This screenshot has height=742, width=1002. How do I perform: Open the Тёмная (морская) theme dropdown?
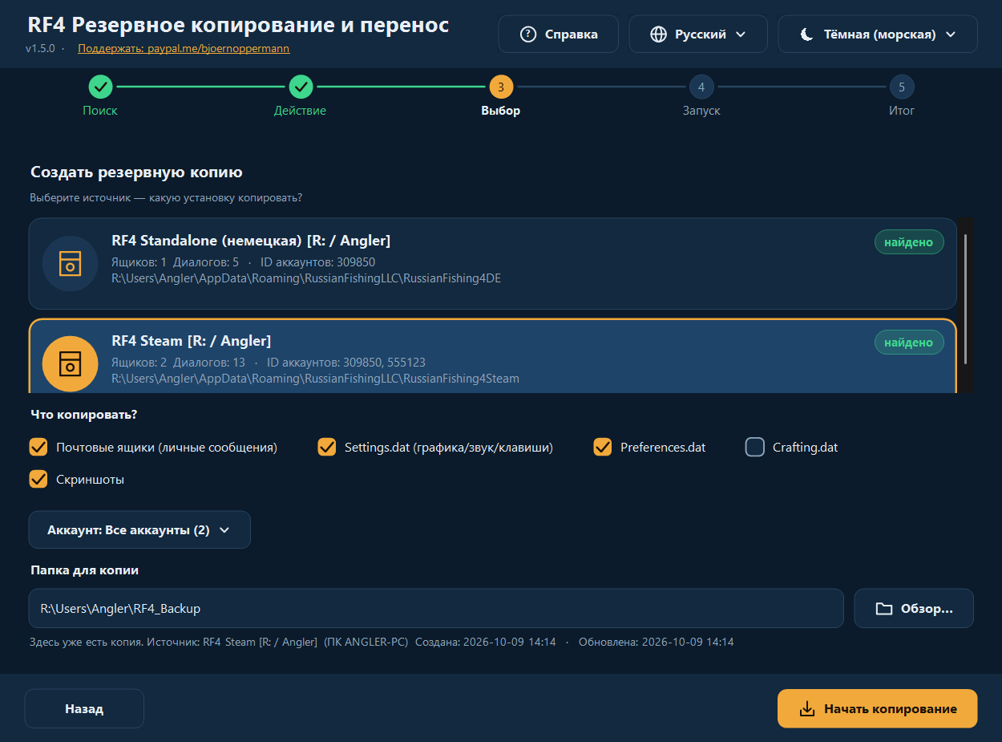pyautogui.click(x=878, y=34)
